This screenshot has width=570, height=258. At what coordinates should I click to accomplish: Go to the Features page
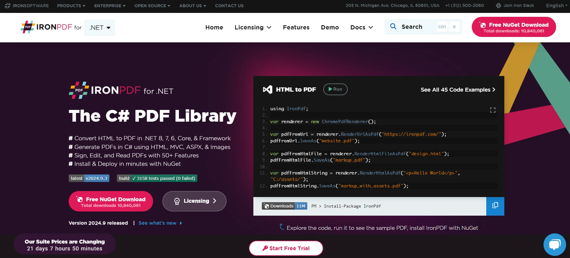[x=296, y=27]
